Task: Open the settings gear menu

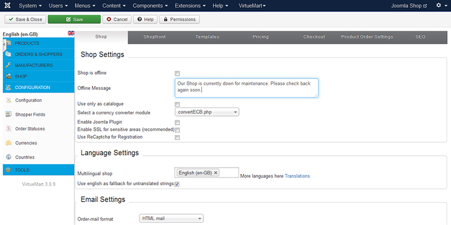Action: pyautogui.click(x=439, y=5)
